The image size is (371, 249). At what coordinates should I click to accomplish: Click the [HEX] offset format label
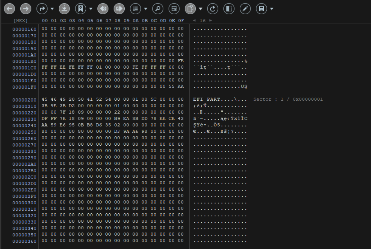(21, 21)
